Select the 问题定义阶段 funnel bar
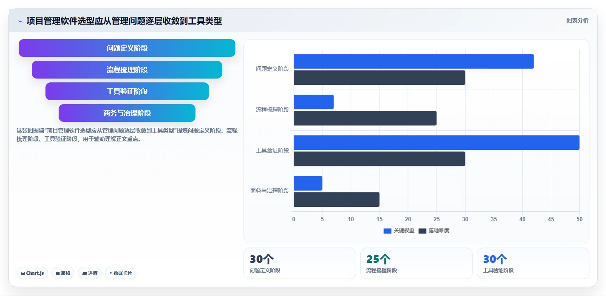606x296 pixels. [x=127, y=48]
